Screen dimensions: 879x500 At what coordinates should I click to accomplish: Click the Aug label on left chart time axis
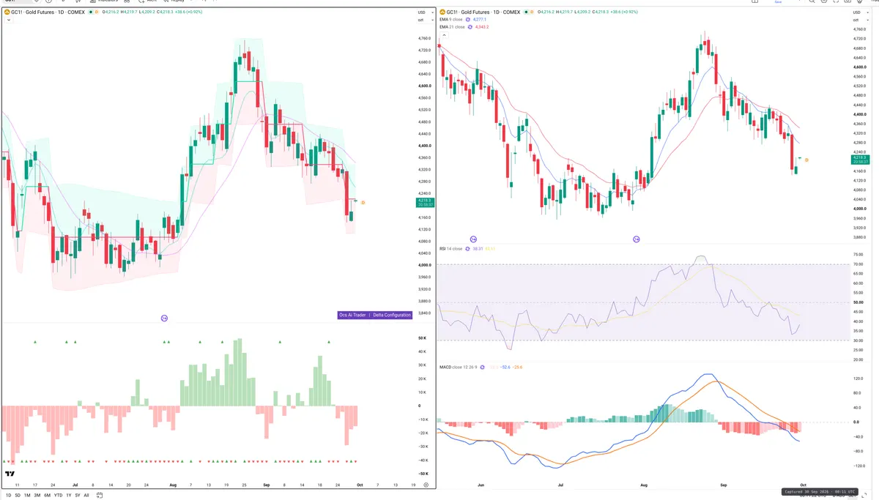pyautogui.click(x=173, y=485)
